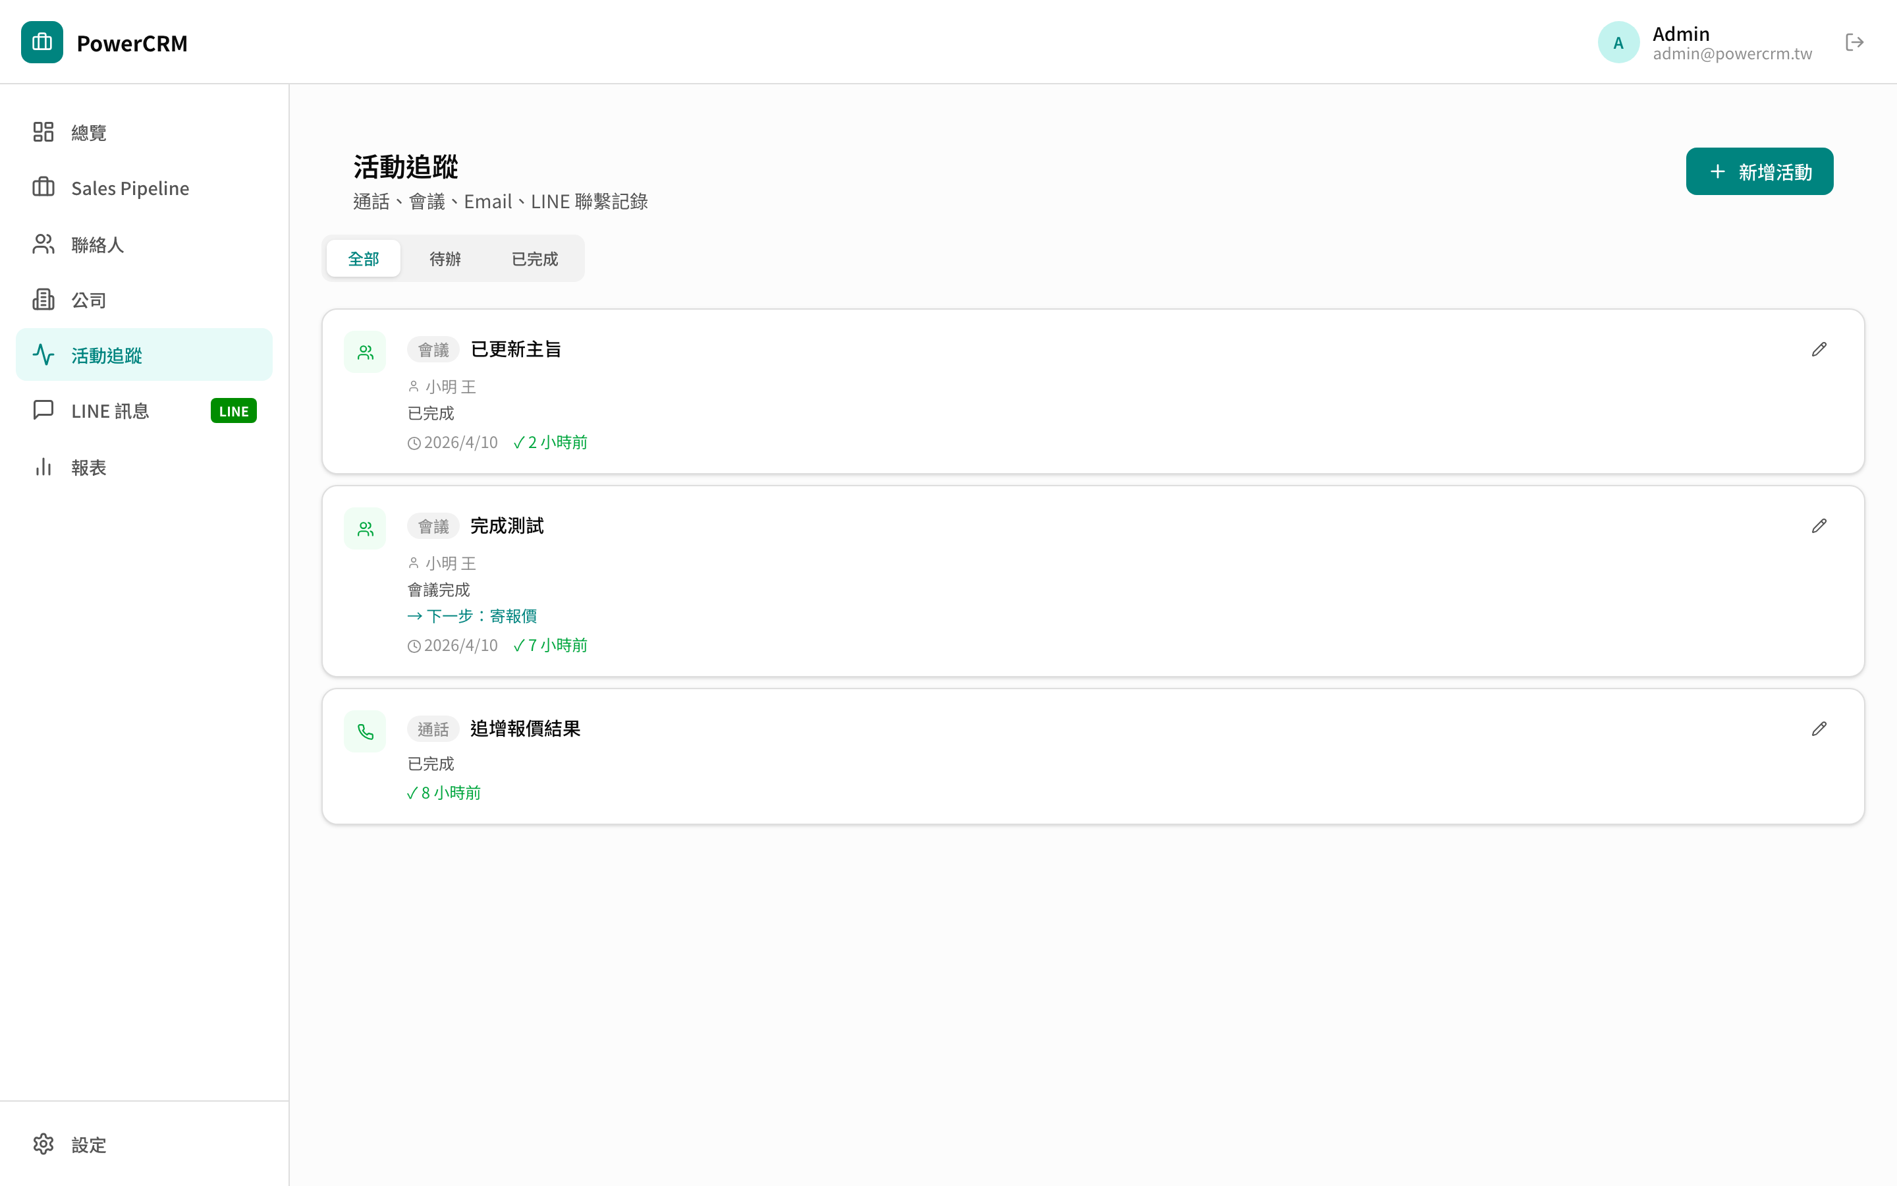Select the 全部 filter tab
The height and width of the screenshot is (1186, 1897).
[363, 259]
